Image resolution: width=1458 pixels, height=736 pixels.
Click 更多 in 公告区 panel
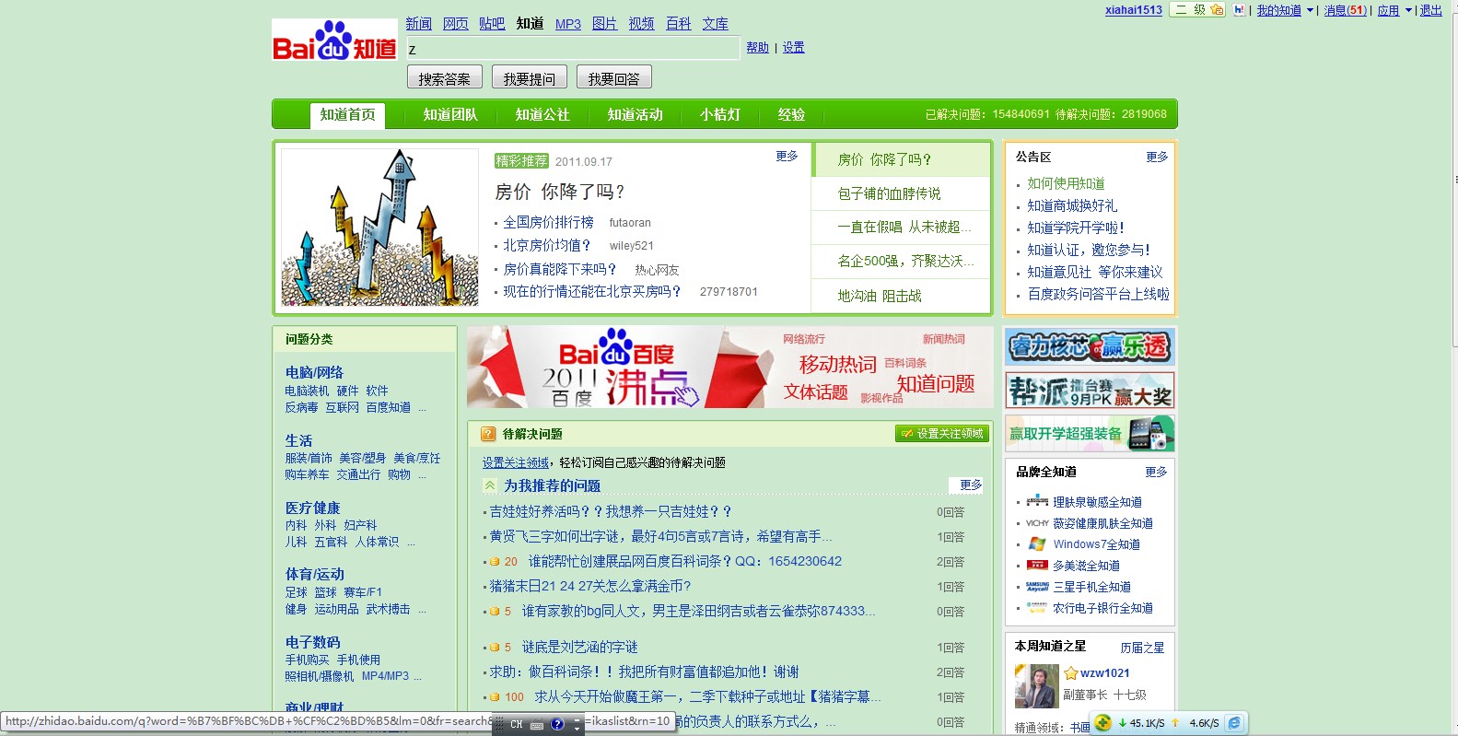coord(1157,157)
